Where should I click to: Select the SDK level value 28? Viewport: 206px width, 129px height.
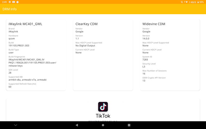[10, 73]
